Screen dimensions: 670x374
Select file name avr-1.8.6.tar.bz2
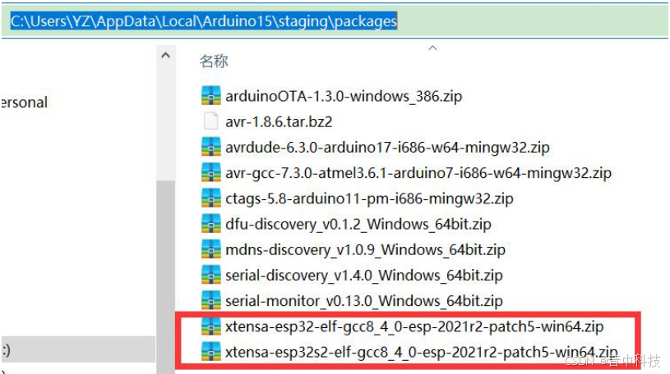[x=279, y=122]
